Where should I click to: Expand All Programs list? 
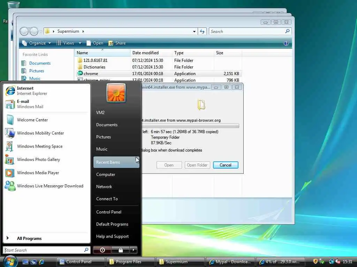(47, 238)
